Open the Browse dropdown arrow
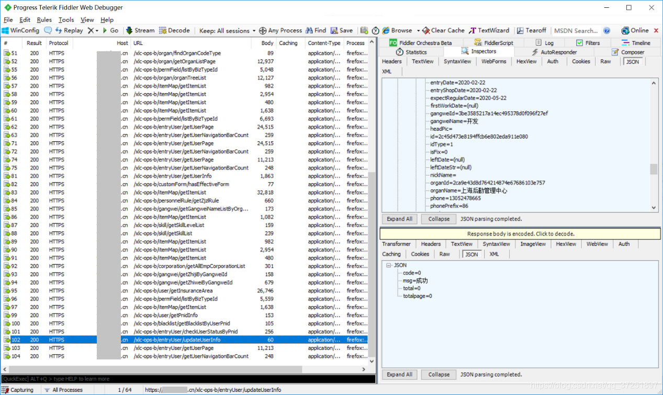The height and width of the screenshot is (395, 663). pyautogui.click(x=418, y=30)
